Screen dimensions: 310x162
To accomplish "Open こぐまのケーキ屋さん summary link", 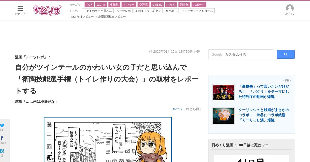I will click(x=98, y=11).
